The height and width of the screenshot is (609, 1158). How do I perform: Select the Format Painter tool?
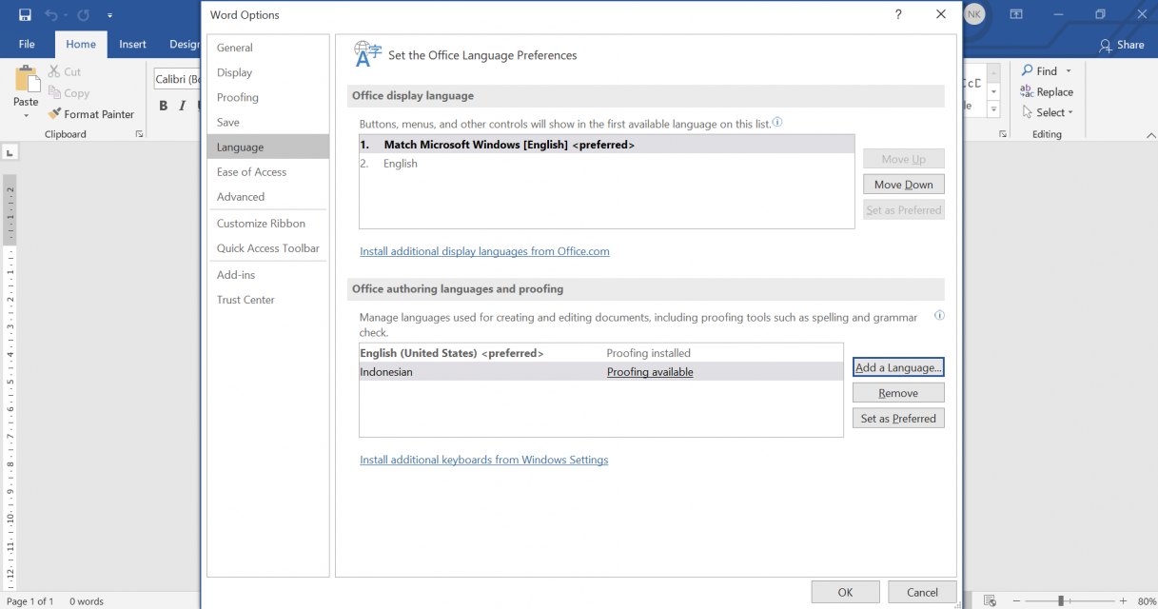point(90,113)
